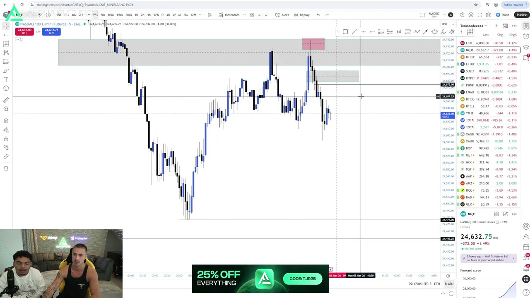Select the crosshair cursor tool in left sidebar
This screenshot has width=530, height=298.
(x=6, y=26)
